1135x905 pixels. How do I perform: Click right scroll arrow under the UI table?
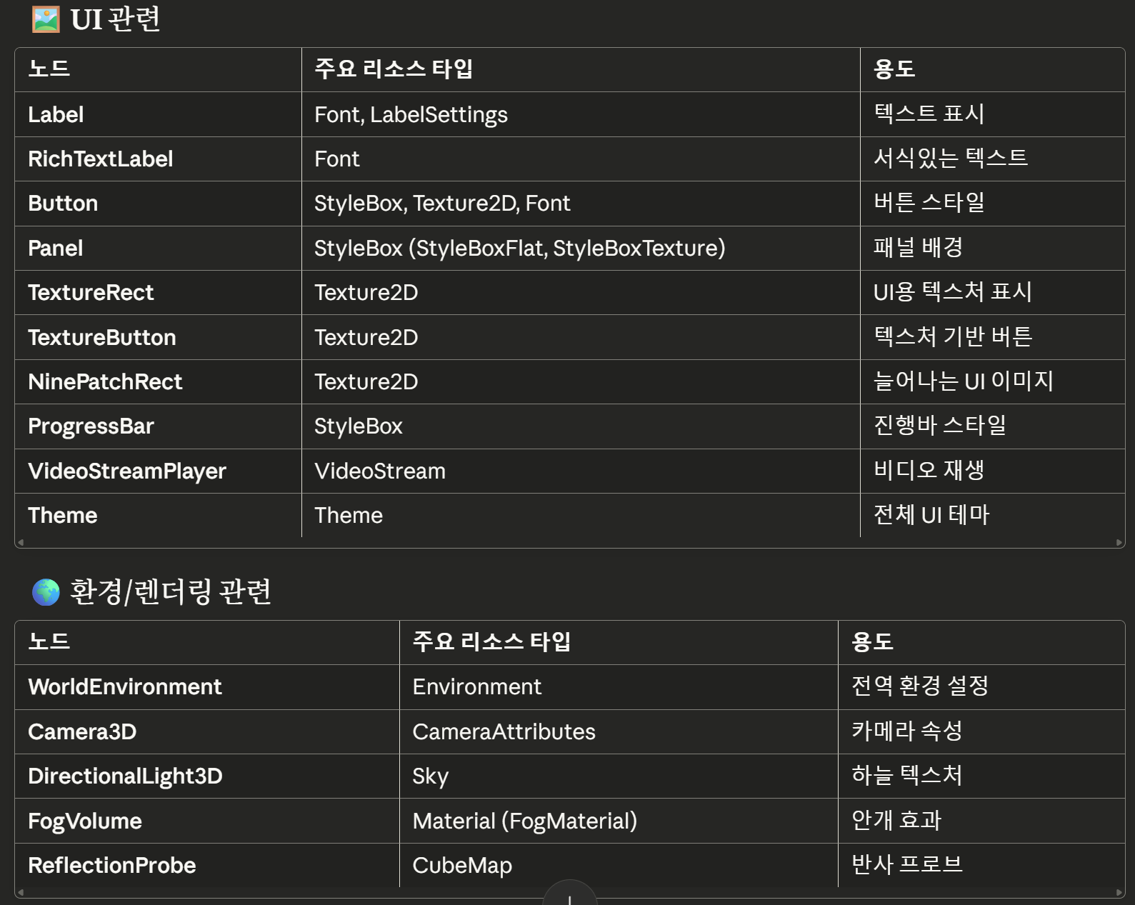click(x=1119, y=542)
